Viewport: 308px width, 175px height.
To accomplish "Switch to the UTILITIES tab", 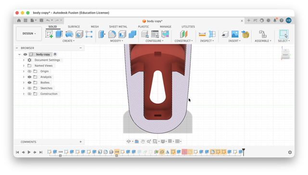I will pos(188,27).
